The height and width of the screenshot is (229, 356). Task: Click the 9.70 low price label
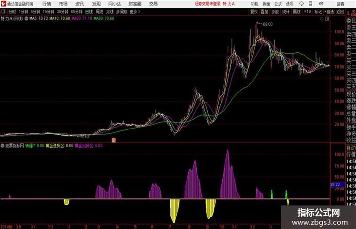pos(85,137)
